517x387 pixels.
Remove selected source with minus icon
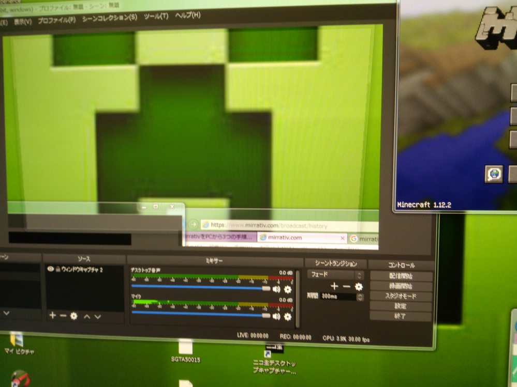click(63, 315)
